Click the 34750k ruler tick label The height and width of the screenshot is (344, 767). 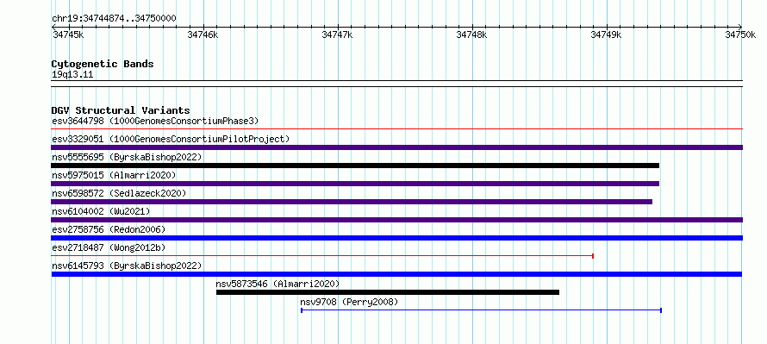click(x=740, y=34)
